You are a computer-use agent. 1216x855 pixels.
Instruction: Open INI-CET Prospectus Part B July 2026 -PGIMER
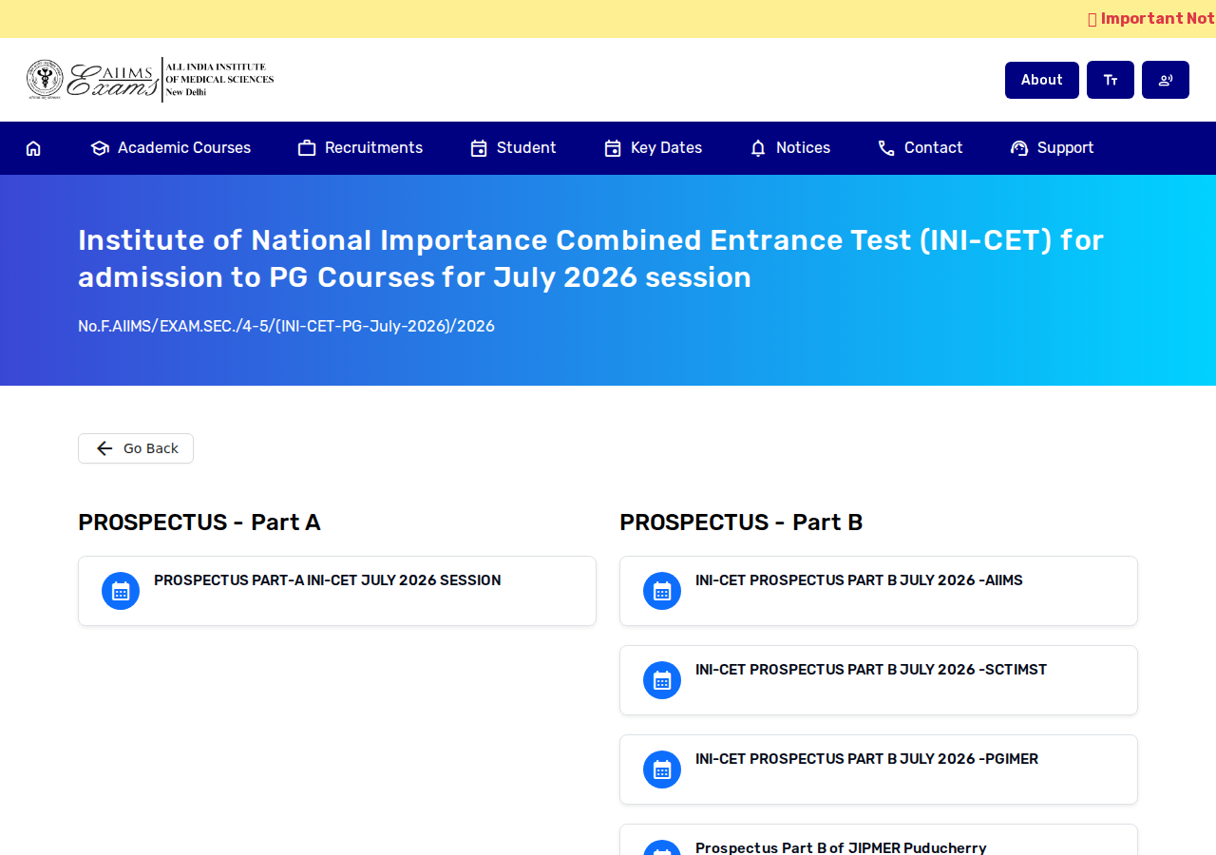(x=866, y=759)
